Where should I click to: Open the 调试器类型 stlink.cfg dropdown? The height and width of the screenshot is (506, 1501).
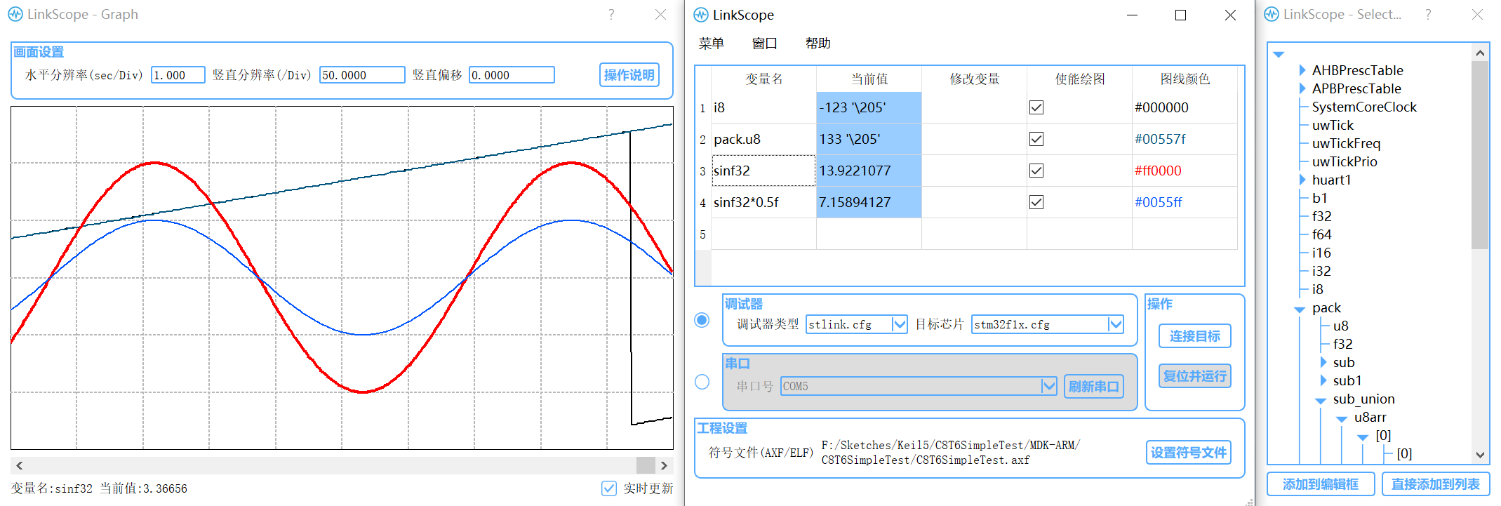(x=857, y=324)
